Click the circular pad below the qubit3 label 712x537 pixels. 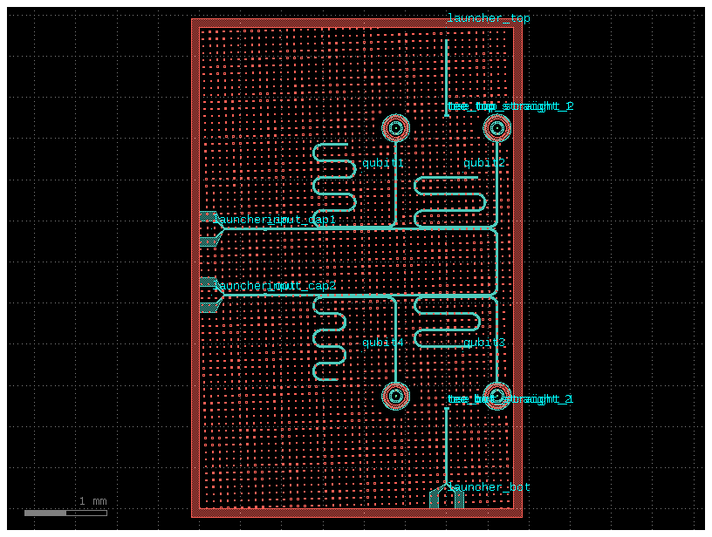pos(496,396)
